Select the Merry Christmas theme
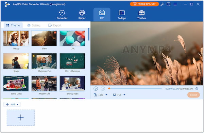Viewport: 204px width, 133px height. pyautogui.click(x=72, y=61)
